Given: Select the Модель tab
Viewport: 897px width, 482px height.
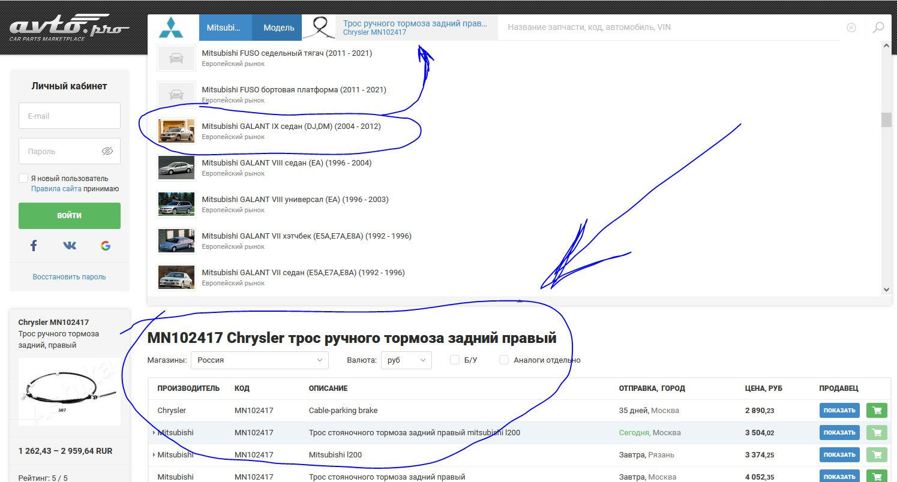Looking at the screenshot, I should pyautogui.click(x=278, y=28).
